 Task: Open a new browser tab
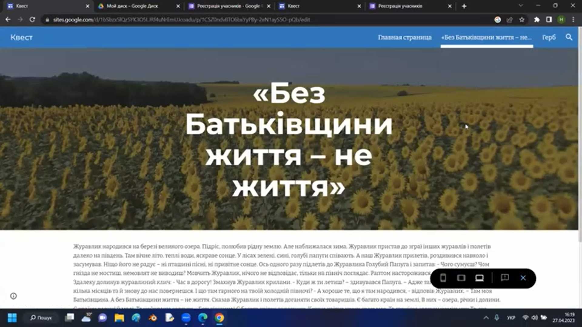point(464,6)
